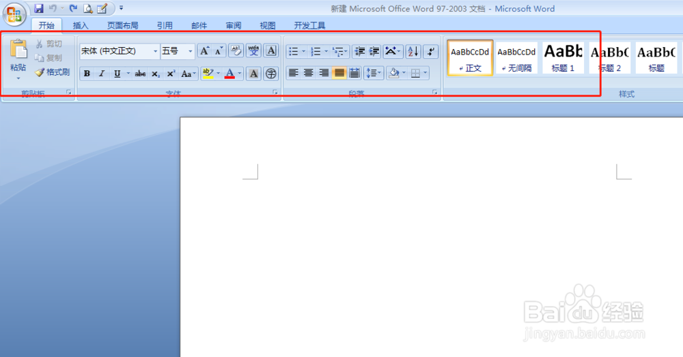Image resolution: width=683 pixels, height=357 pixels.
Task: Apply character shading
Action: [x=253, y=74]
